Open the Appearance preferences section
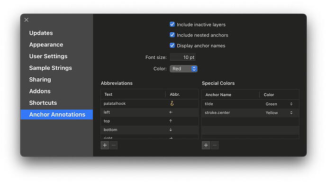 pos(46,45)
